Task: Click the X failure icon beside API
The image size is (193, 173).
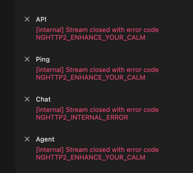Action: tap(27, 19)
